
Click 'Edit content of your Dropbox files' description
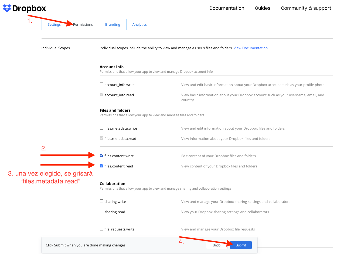pos(219,156)
